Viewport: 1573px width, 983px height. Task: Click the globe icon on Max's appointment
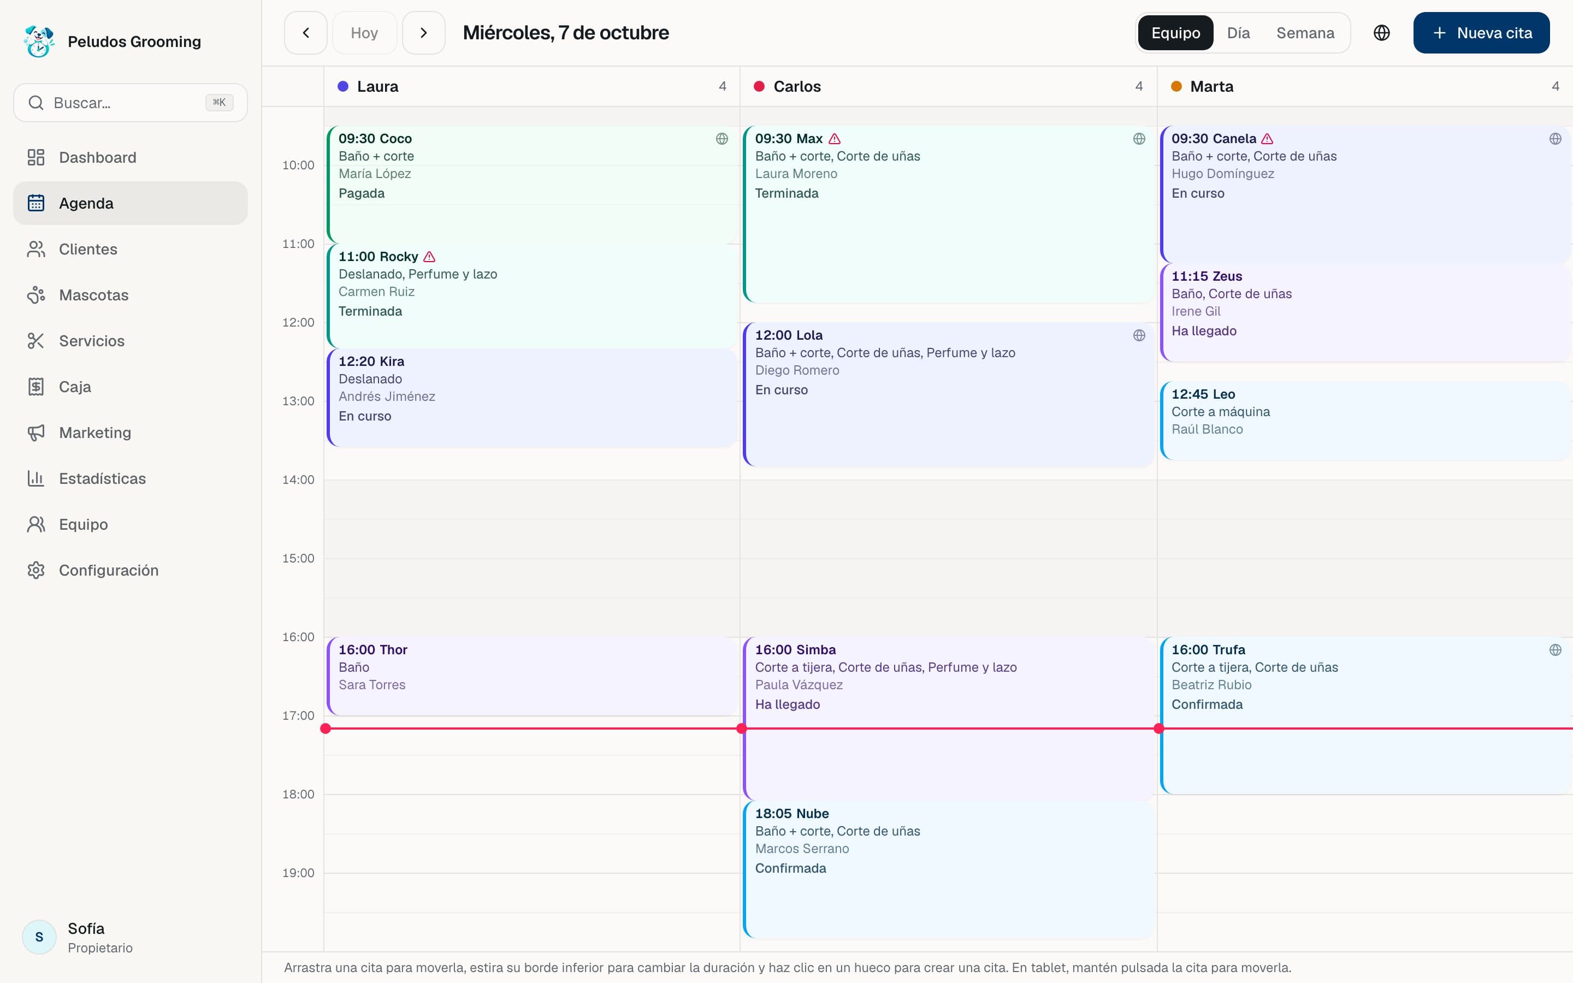point(1139,139)
